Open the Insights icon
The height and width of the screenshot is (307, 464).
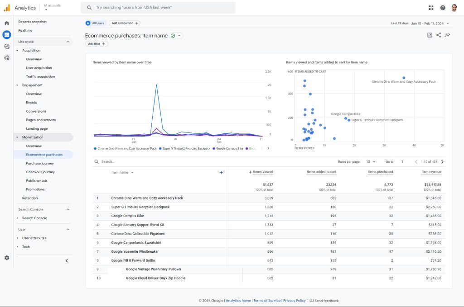point(447,35)
